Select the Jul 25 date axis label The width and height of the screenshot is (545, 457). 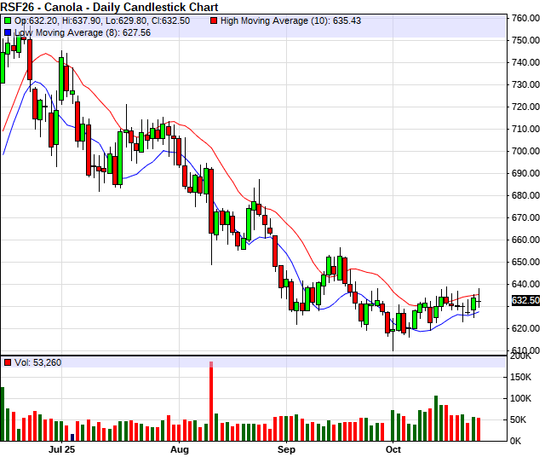click(x=62, y=448)
